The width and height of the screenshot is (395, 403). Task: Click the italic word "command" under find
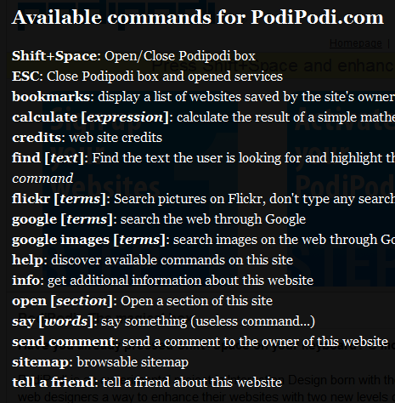coord(42,179)
